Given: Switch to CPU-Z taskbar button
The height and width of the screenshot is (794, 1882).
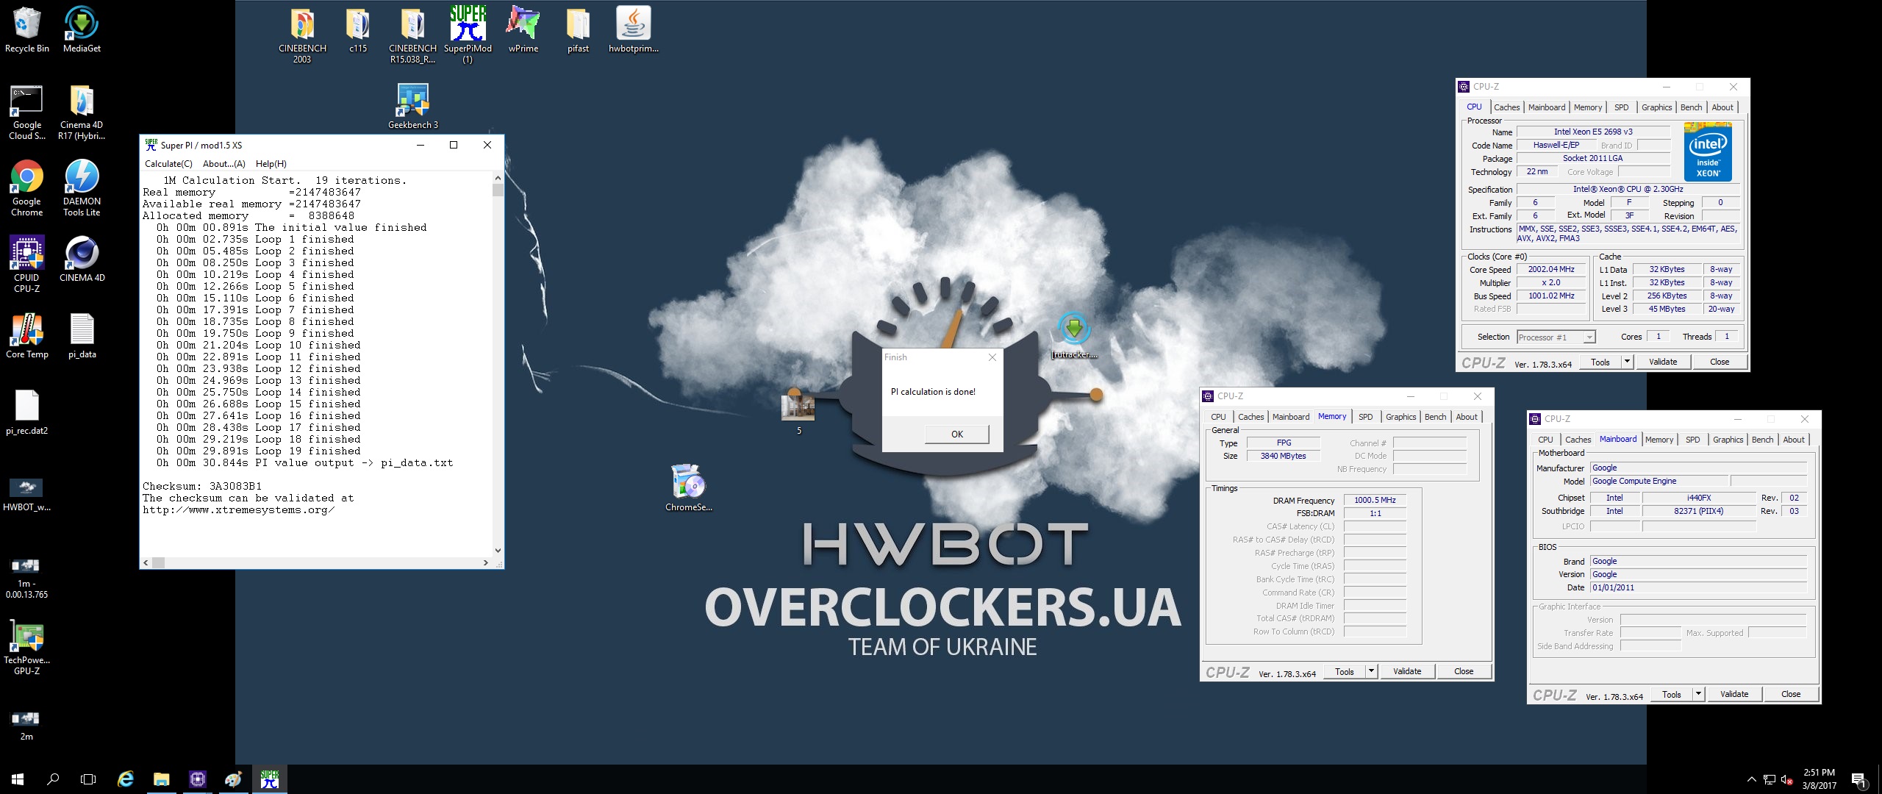Looking at the screenshot, I should coord(198,779).
